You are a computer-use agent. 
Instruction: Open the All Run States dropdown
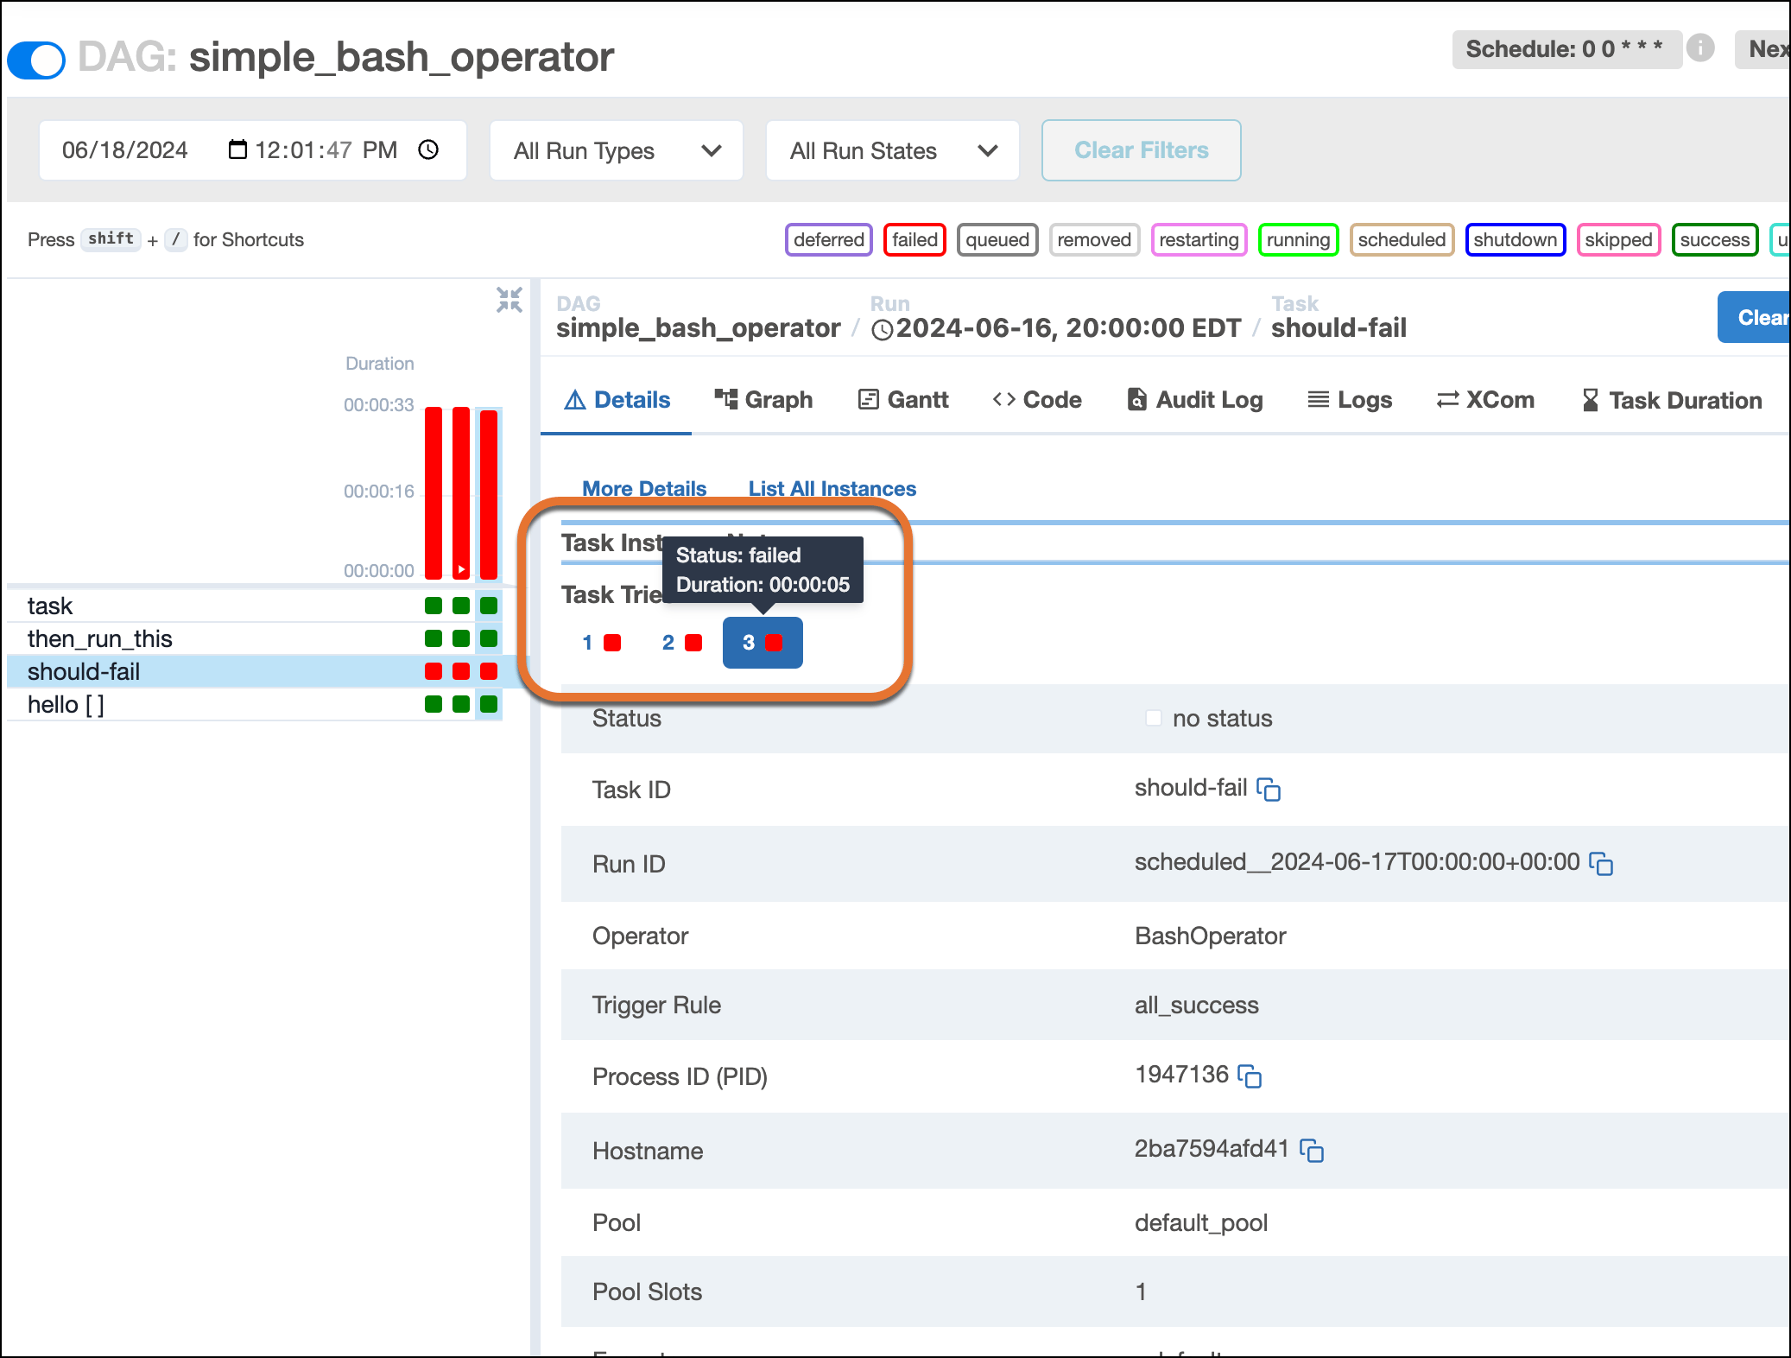[893, 150]
